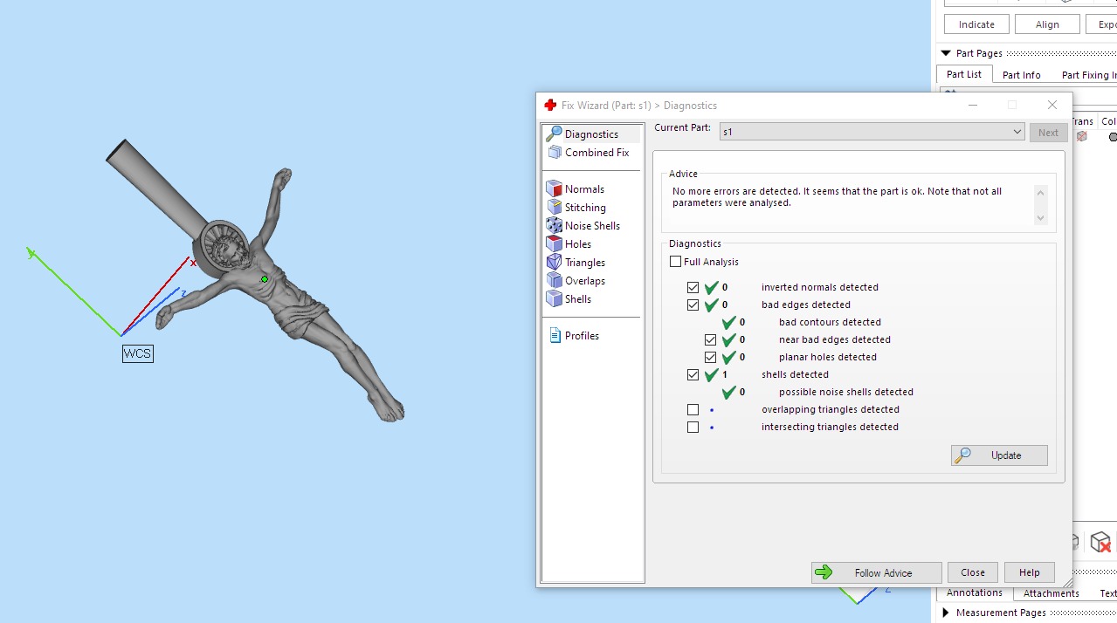Click the transparency cube icon in part list
The width and height of the screenshot is (1117, 623).
1082,137
